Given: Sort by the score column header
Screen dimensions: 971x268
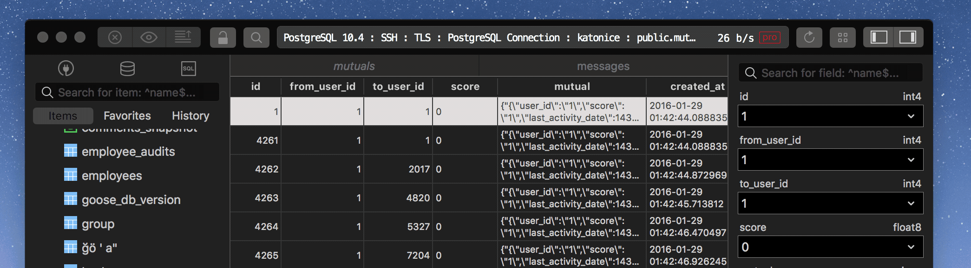Looking at the screenshot, I should coord(465,87).
